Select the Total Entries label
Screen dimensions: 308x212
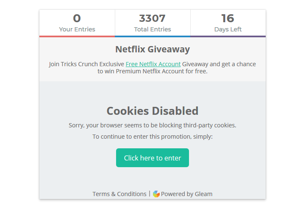(153, 29)
